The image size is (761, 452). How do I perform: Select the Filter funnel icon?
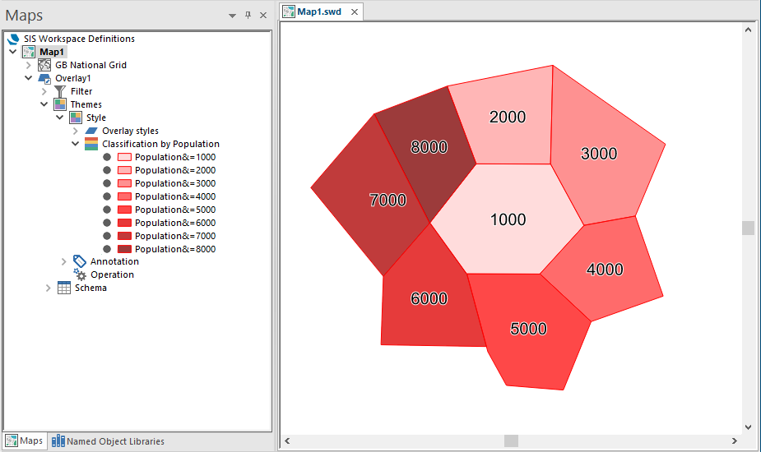point(60,91)
